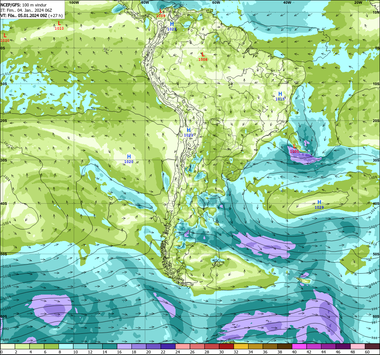Pick the 16–18 light purple legend swatch
The image size is (380, 355).
click(x=124, y=346)
